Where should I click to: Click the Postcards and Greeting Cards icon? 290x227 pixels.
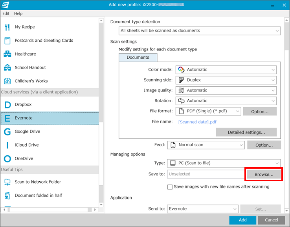click(7, 41)
